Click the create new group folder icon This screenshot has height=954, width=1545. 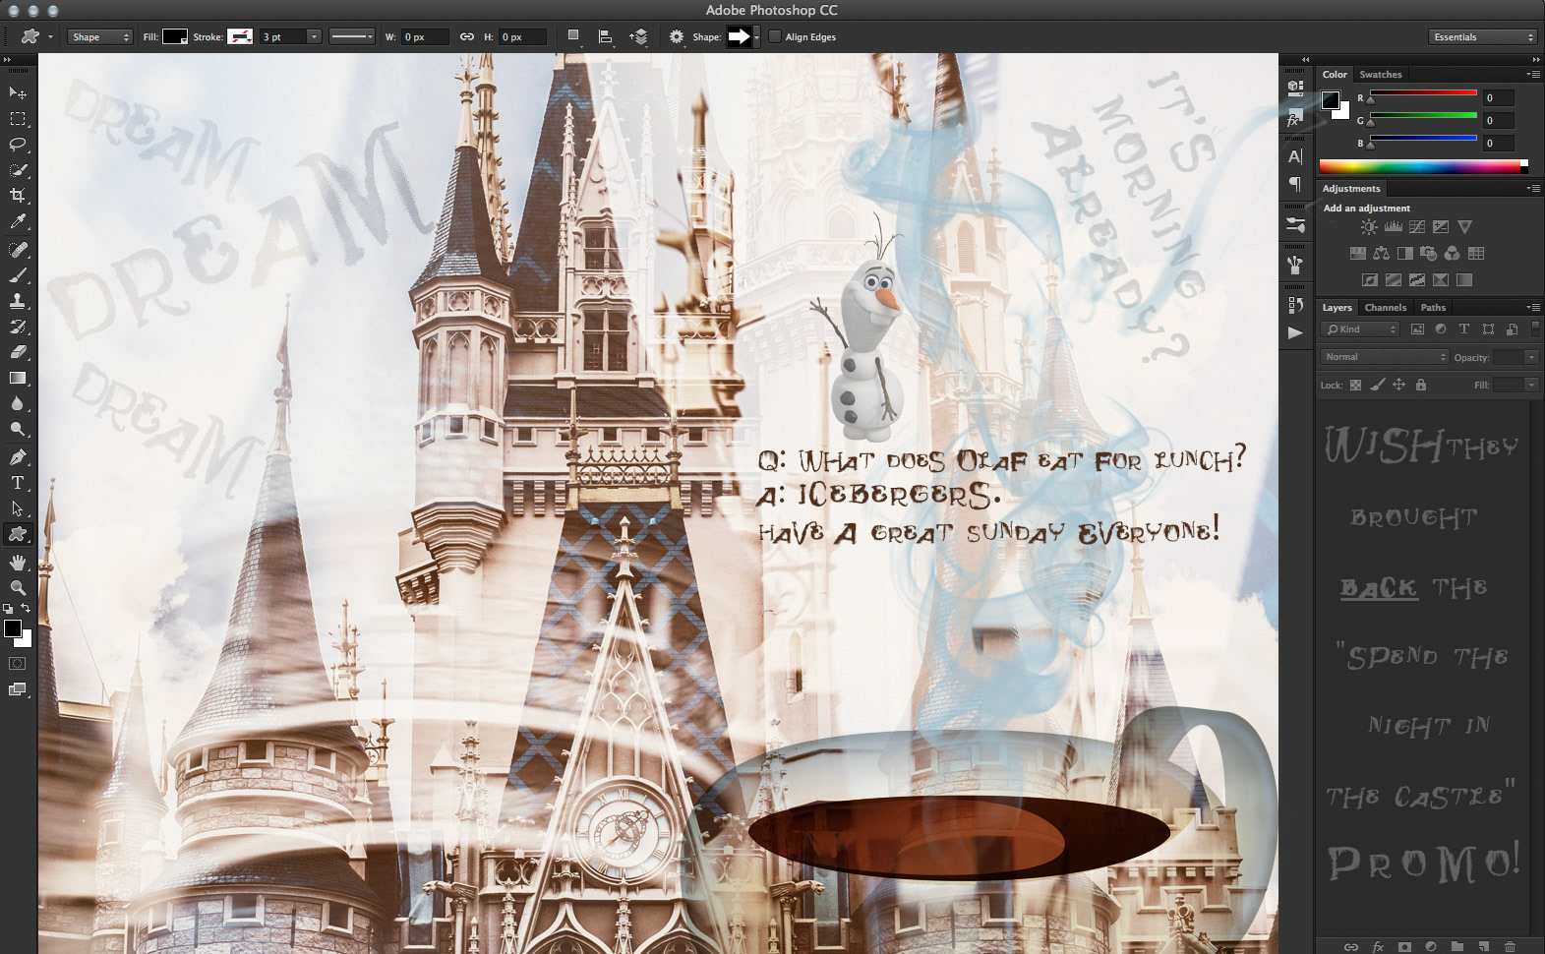[1456, 946]
